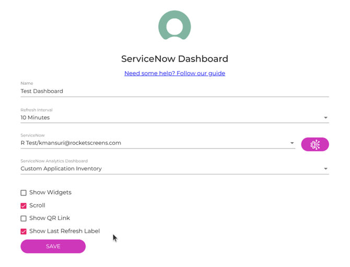Select the 'R Test/kmansuri@rocketscreens.com' account field

click(x=71, y=143)
